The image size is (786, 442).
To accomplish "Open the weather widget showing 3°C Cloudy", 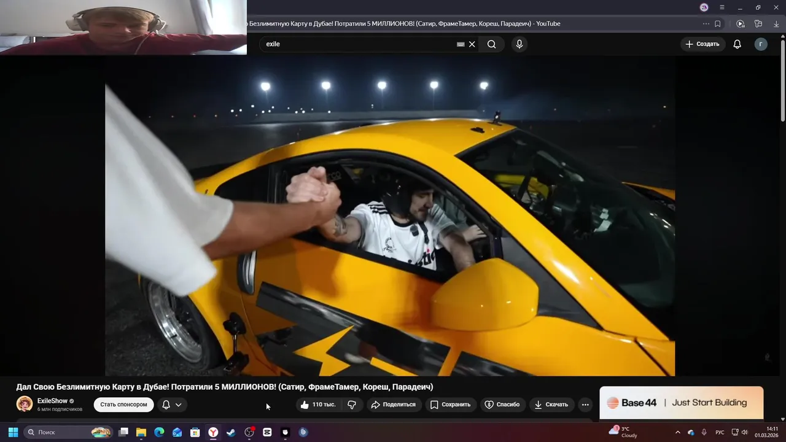I will pyautogui.click(x=623, y=432).
